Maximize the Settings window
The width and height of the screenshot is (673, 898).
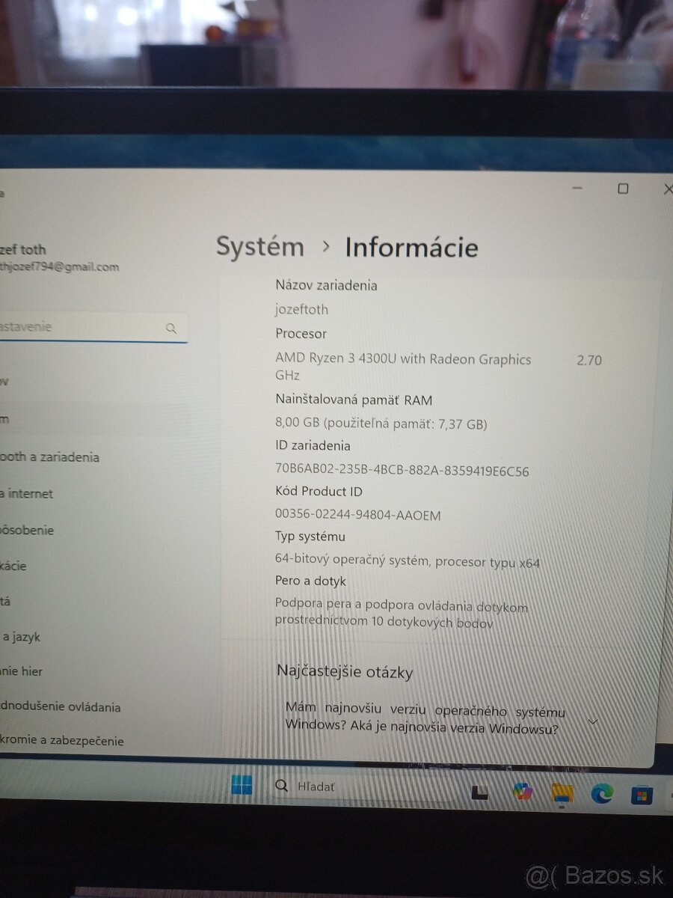pyautogui.click(x=623, y=189)
